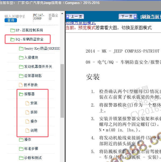
Task: Click document icon beside 安装
Action: tap(27, 103)
